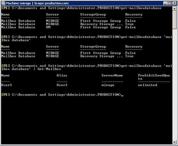Click the 'unlimited' quota value
178x146 pixels.
click(x=148, y=85)
